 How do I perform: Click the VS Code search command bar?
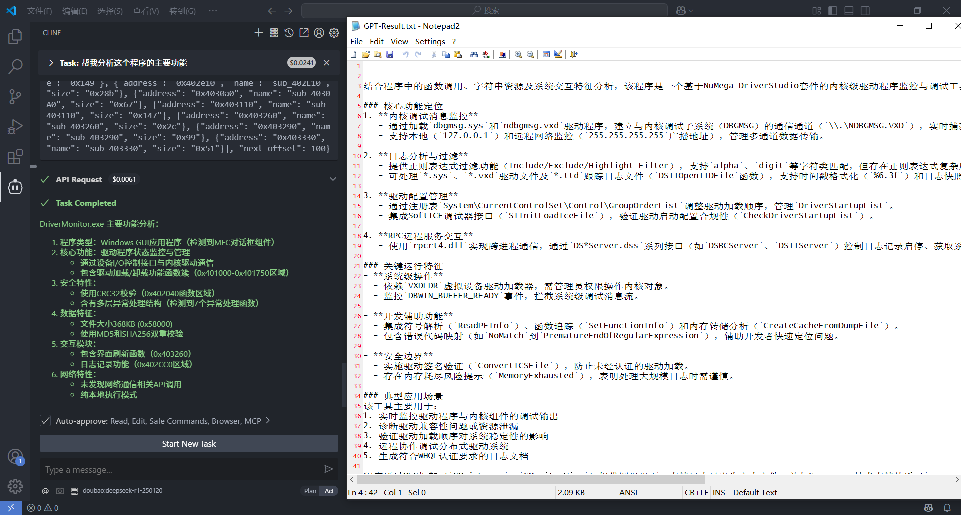(x=485, y=10)
